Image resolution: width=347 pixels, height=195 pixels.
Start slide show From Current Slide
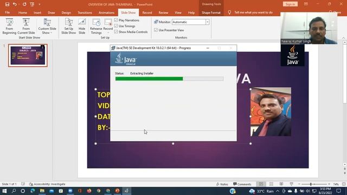pos(26,26)
